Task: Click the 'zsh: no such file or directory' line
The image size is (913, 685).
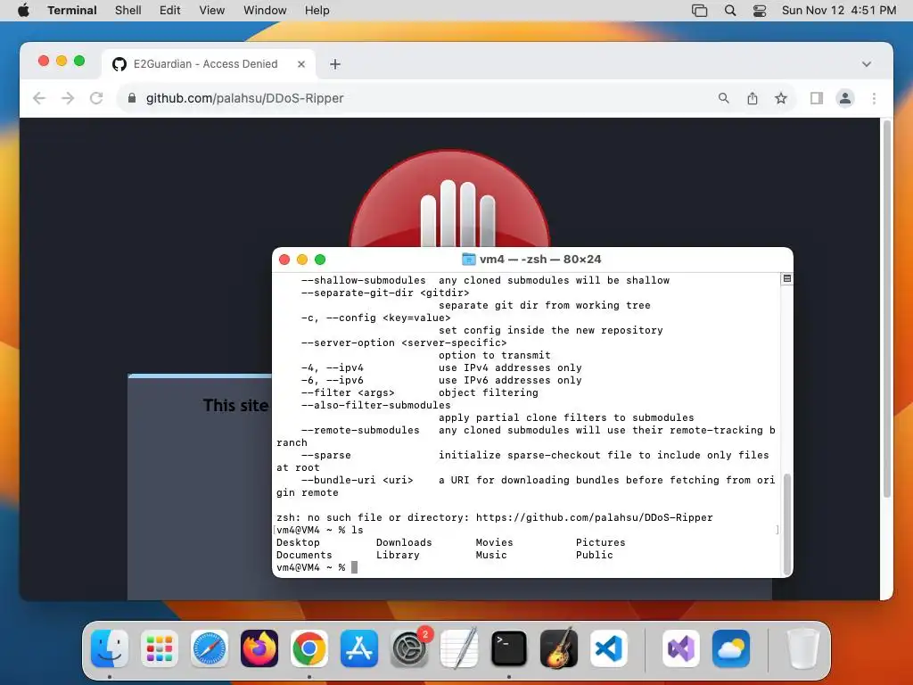Action: click(x=494, y=517)
